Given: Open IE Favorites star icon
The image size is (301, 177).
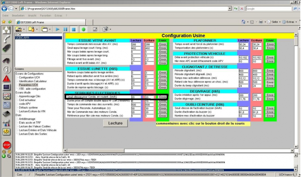Looking at the screenshot, I should coord(4,22).
